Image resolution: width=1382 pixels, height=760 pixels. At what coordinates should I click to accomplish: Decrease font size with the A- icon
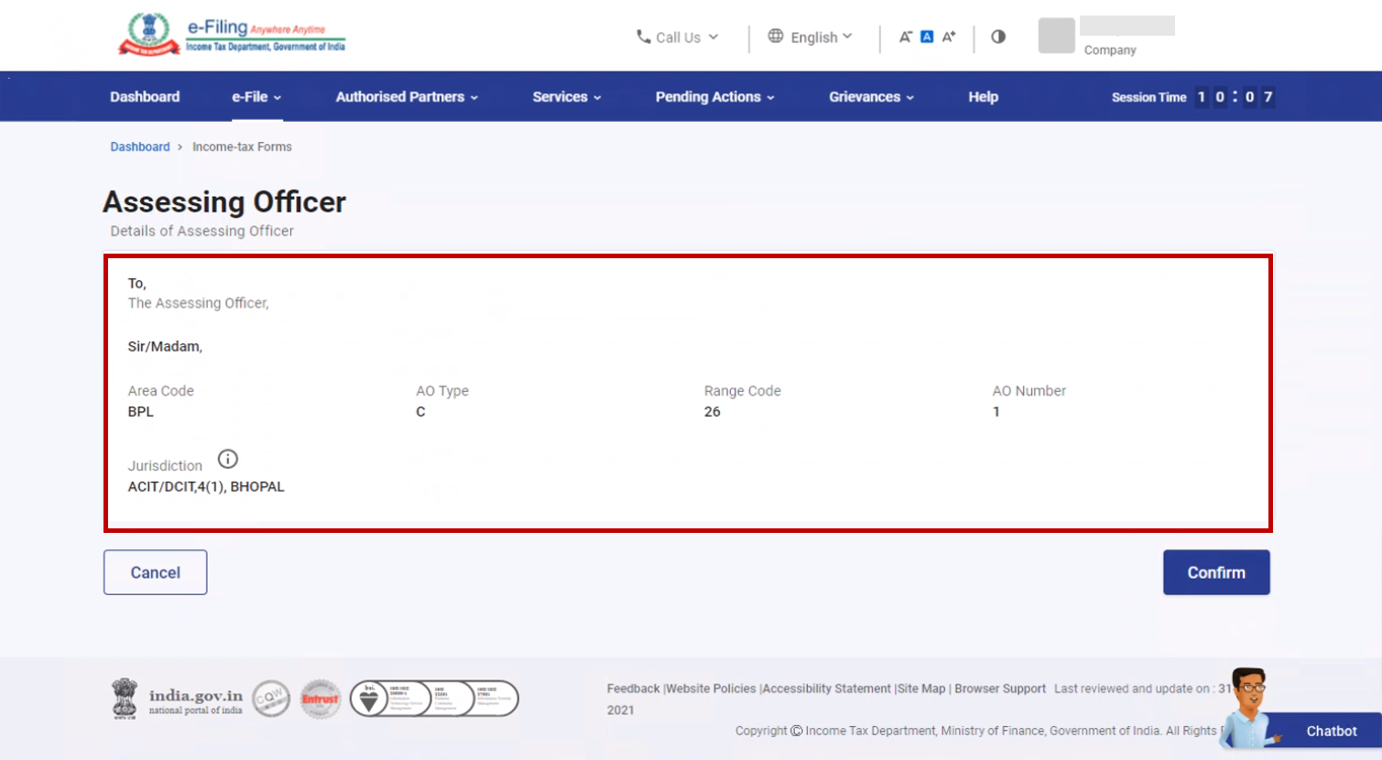coord(904,36)
